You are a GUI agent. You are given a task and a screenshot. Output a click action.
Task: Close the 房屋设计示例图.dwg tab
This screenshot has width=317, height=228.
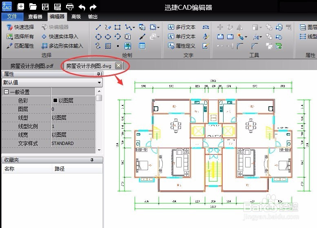tap(119, 66)
